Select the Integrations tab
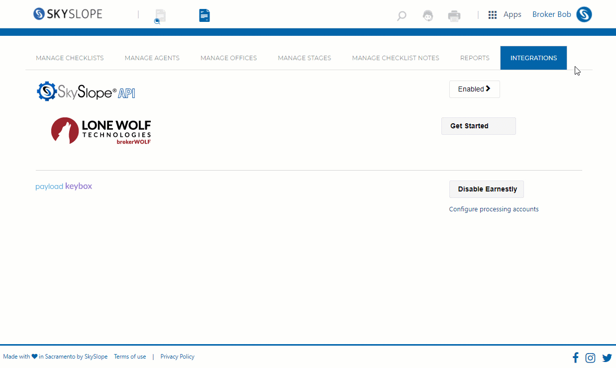This screenshot has height=368, width=616. click(x=533, y=58)
